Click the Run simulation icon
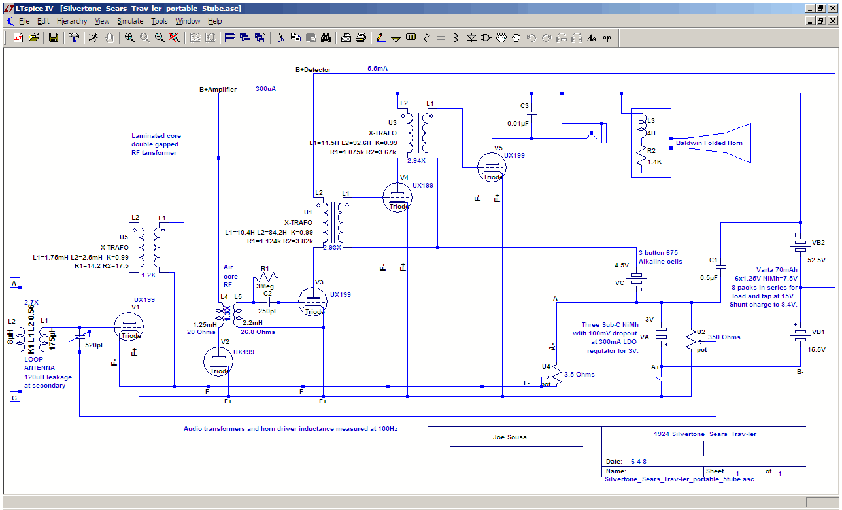842x510 pixels. point(94,38)
